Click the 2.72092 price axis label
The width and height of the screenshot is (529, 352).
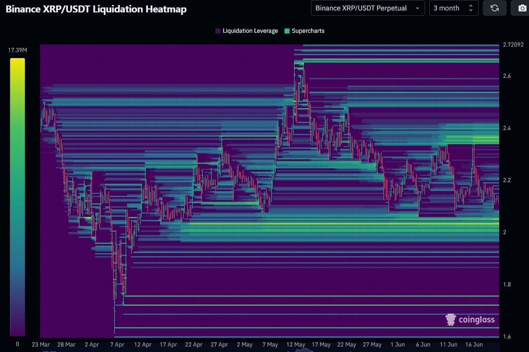click(513, 45)
